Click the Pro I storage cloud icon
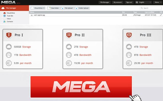Screen dimensions: 163x101 [x=9, y=47]
